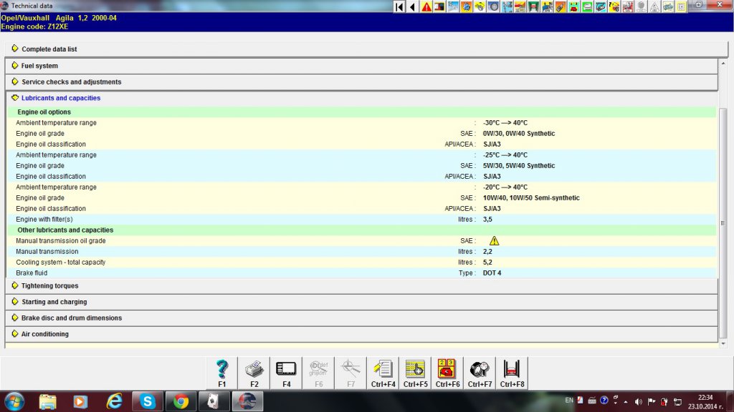Click the Ctrl+F7 tyre and magnifier button
734x412 pixels.
click(480, 372)
